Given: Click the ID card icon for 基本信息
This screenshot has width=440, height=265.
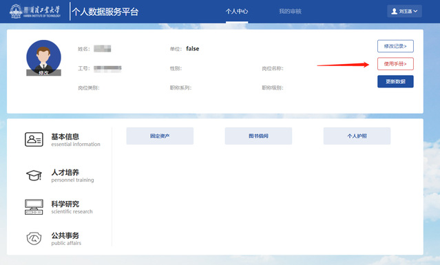Looking at the screenshot, I should coord(34,139).
